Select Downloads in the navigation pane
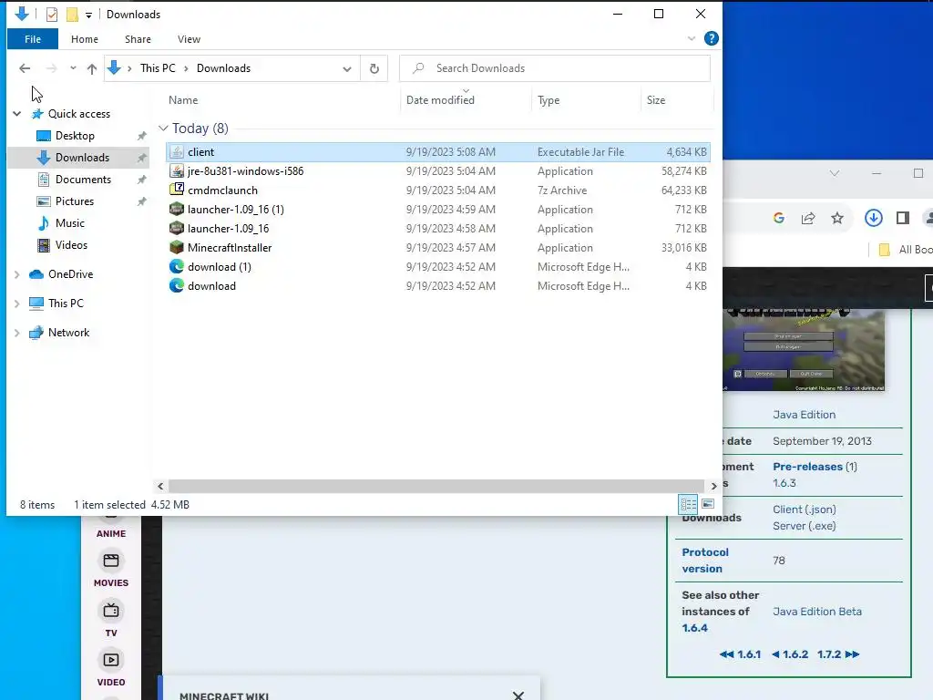This screenshot has height=700, width=933. pos(82,158)
